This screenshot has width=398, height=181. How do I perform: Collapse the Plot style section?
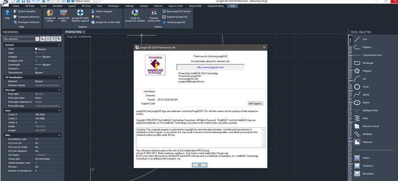tap(59, 90)
